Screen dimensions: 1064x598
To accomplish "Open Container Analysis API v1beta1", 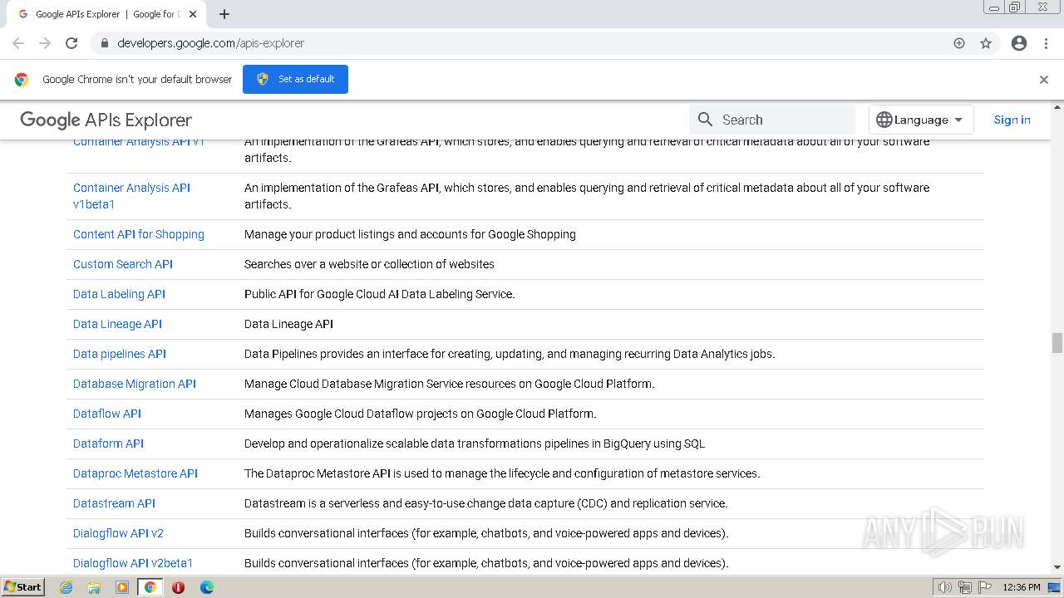I will 131,196.
